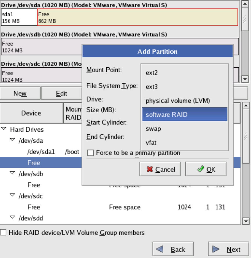Collapse the /dev/sda tree node
This screenshot has width=251, height=258.
pos(12,140)
